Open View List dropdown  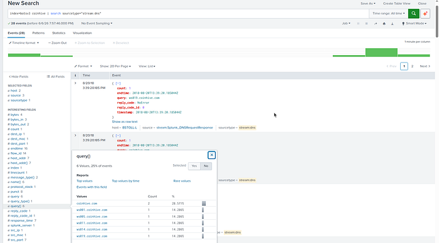pos(147,66)
